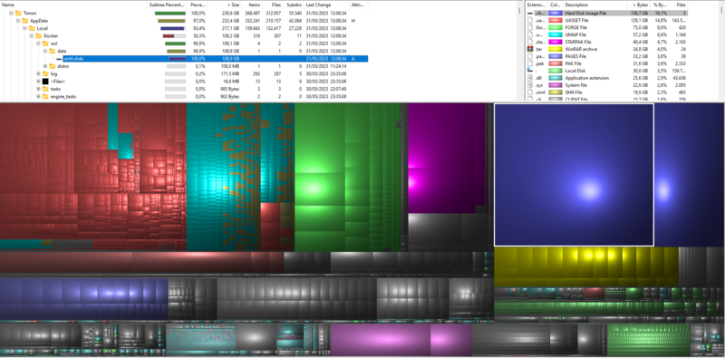Select the ext4.vhdx row in tree
This screenshot has height=358, width=725.
[216, 59]
